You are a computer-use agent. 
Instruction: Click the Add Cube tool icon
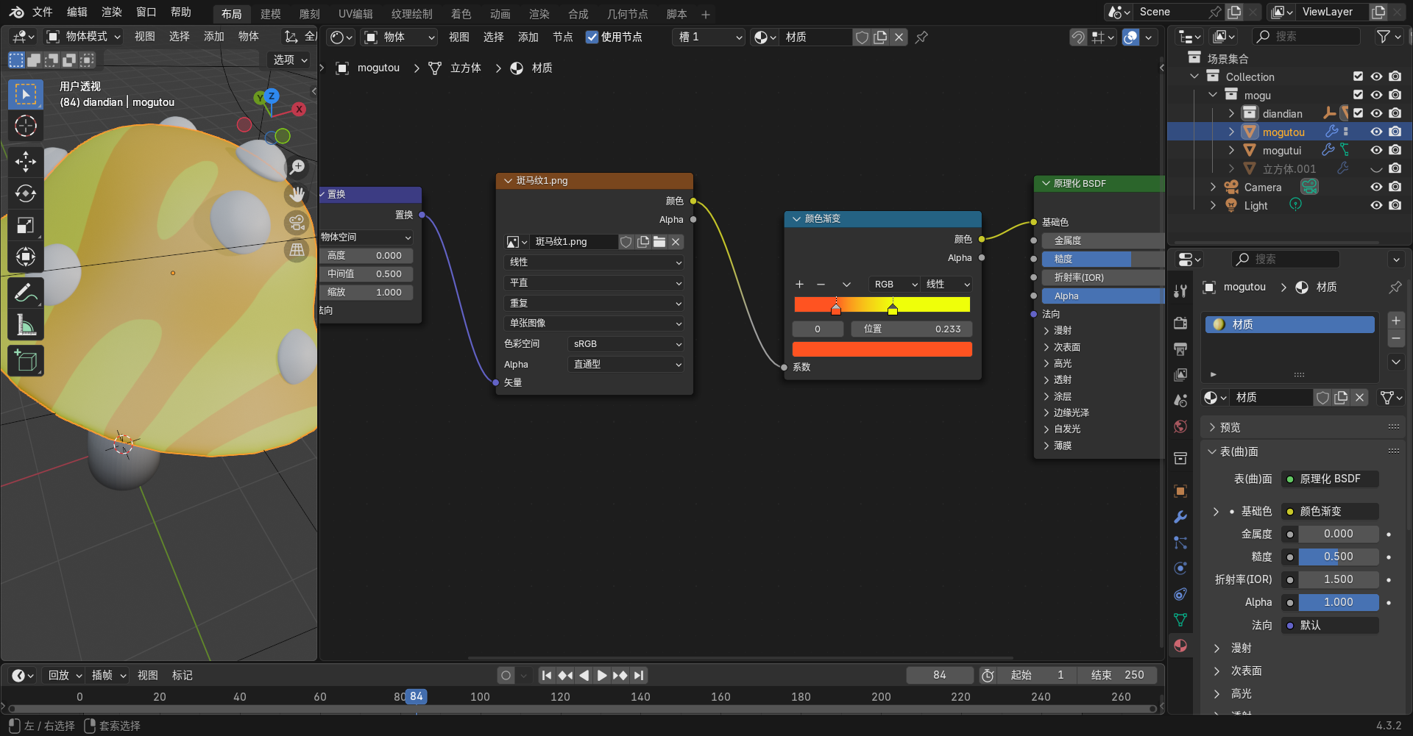coord(26,360)
